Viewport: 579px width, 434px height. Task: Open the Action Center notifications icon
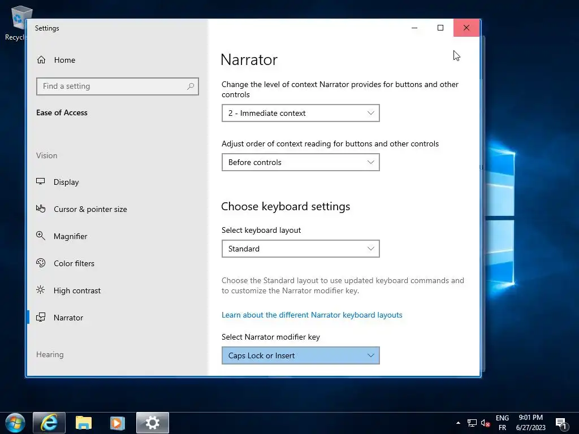coord(561,424)
